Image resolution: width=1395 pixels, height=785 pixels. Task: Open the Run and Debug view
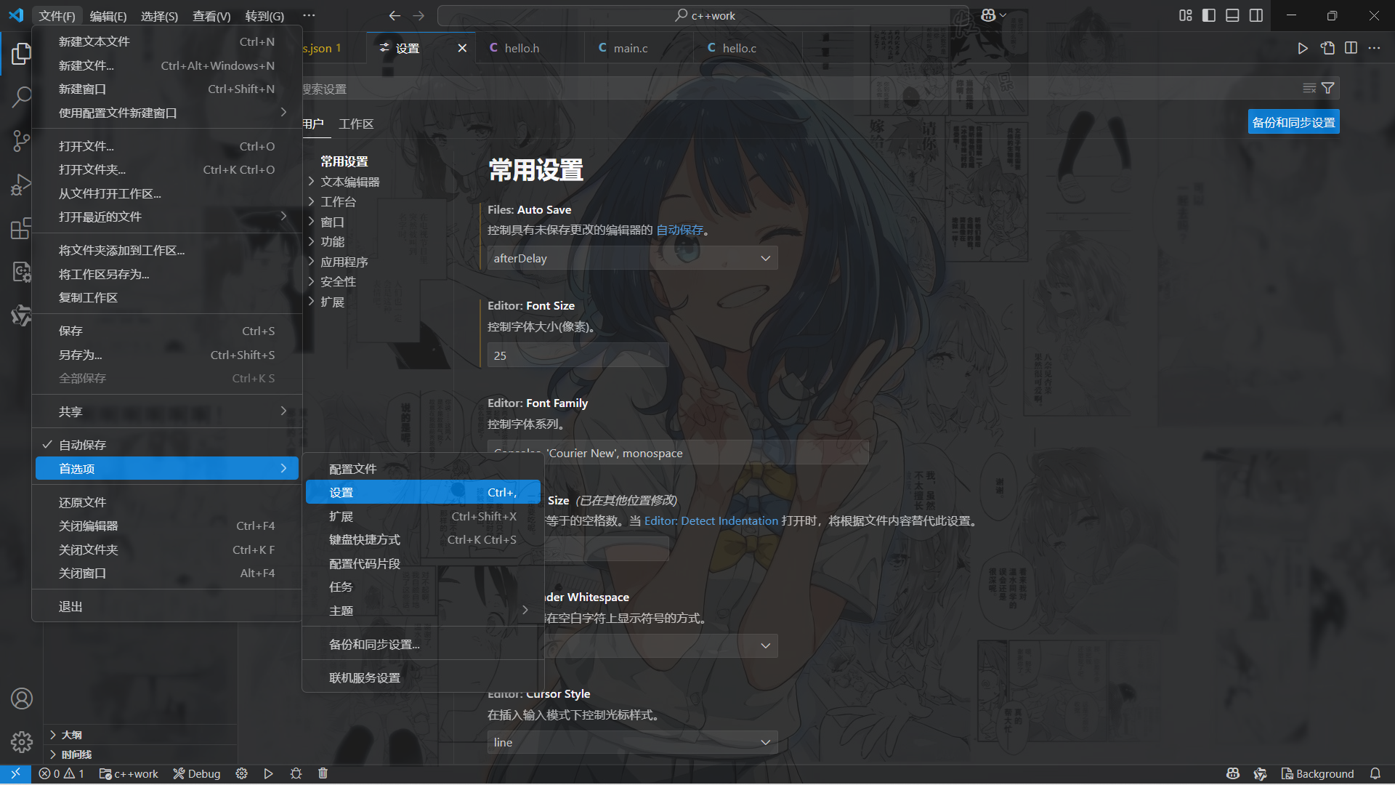click(21, 185)
